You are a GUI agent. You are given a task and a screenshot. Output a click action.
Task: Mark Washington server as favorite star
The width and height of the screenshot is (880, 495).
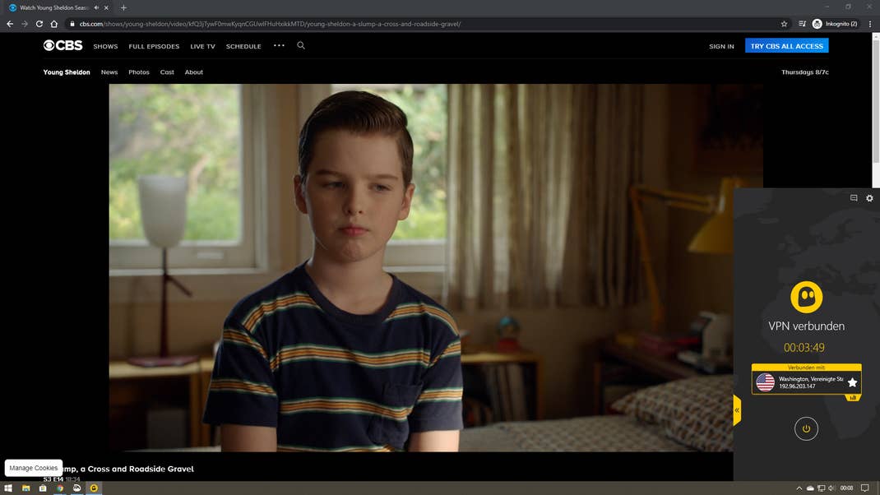click(x=852, y=382)
